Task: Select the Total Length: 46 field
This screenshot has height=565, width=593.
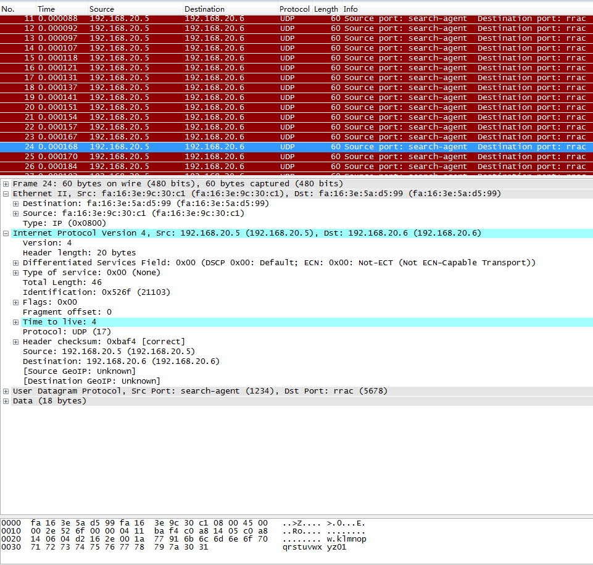Action: (x=62, y=282)
